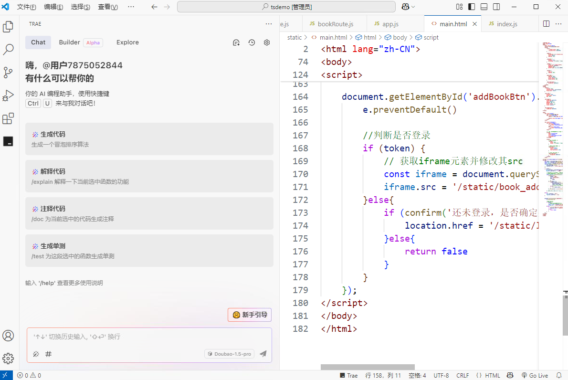The width and height of the screenshot is (568, 380).
Task: Open Customize Layout icon
Action: [x=459, y=7]
